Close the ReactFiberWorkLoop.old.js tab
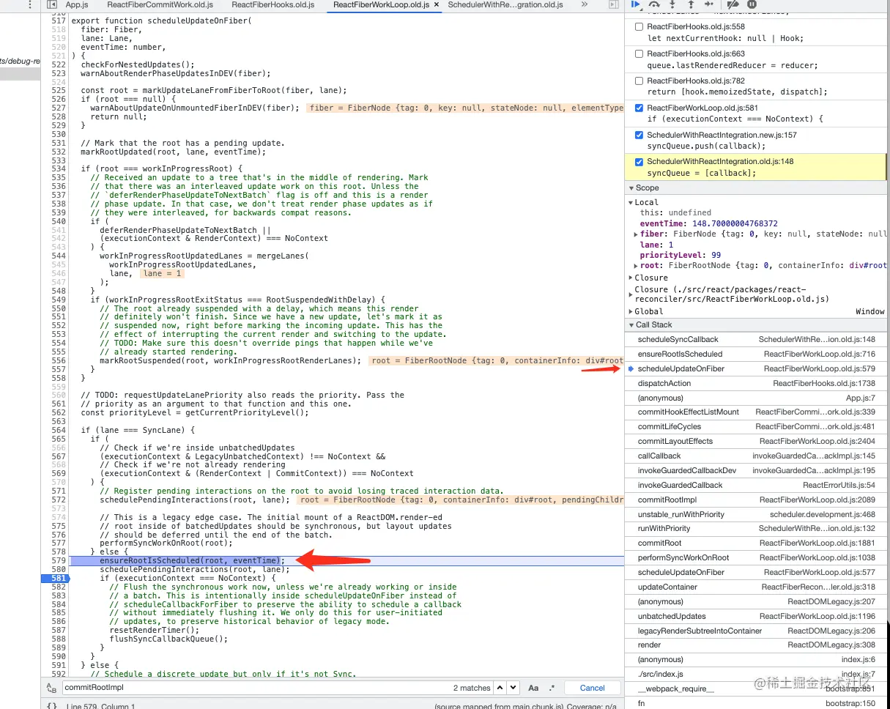The image size is (890, 709). [437, 4]
